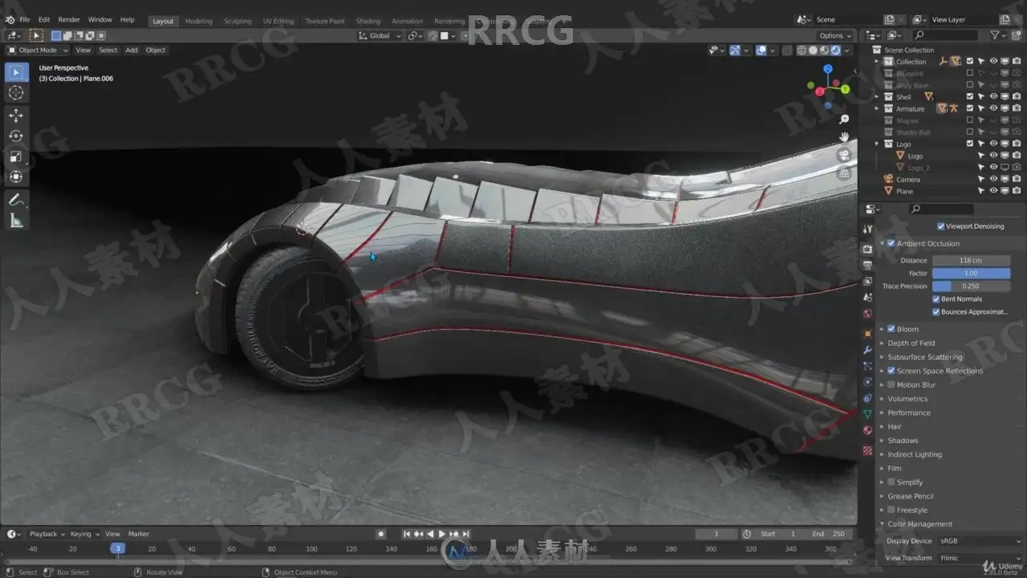The height and width of the screenshot is (578, 1027).
Task: Toggle Camera visibility eye in outliner
Action: pos(993,179)
